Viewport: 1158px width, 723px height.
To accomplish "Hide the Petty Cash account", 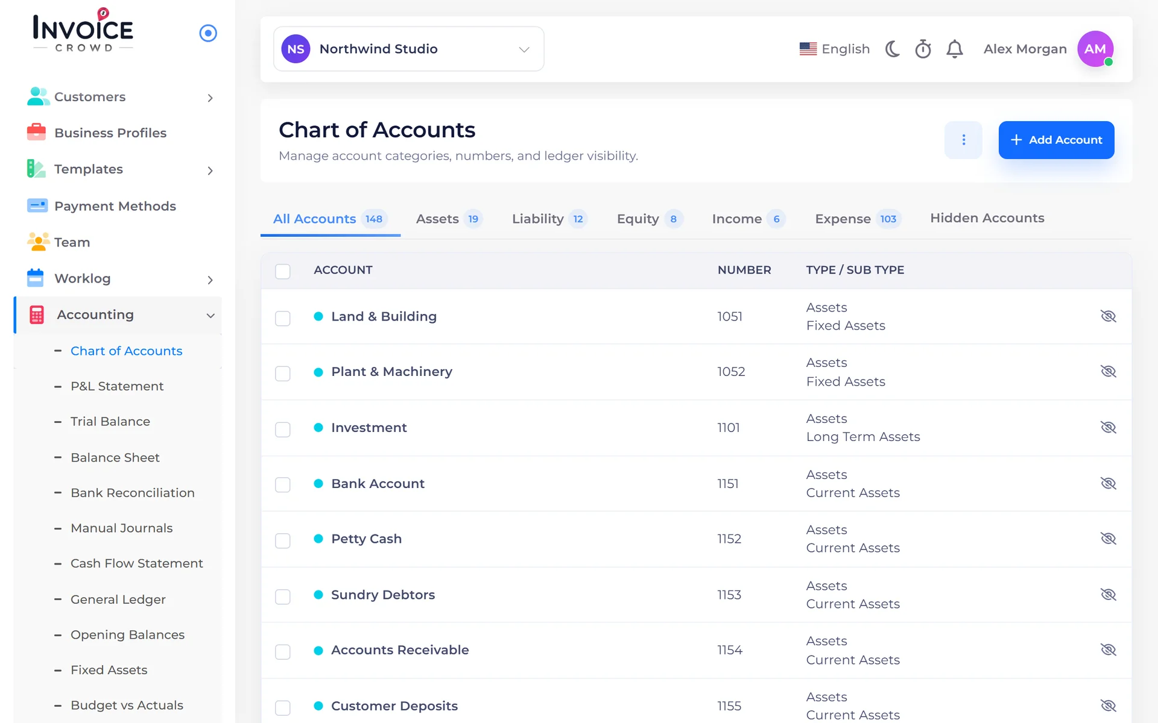I will 1109,539.
